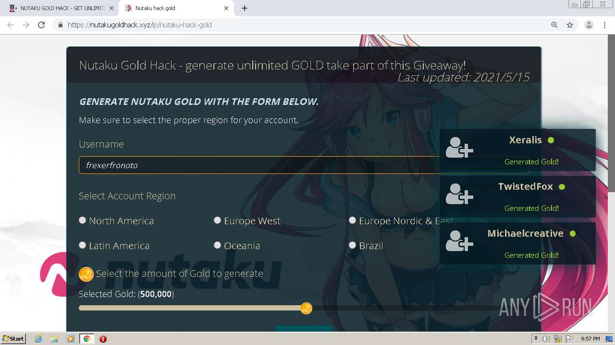Click the gold amount slider handle

(306, 308)
